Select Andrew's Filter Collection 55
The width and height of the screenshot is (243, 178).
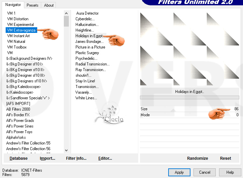[x=28, y=143]
